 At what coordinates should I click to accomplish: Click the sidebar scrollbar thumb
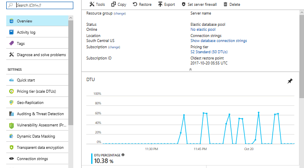click(71, 73)
